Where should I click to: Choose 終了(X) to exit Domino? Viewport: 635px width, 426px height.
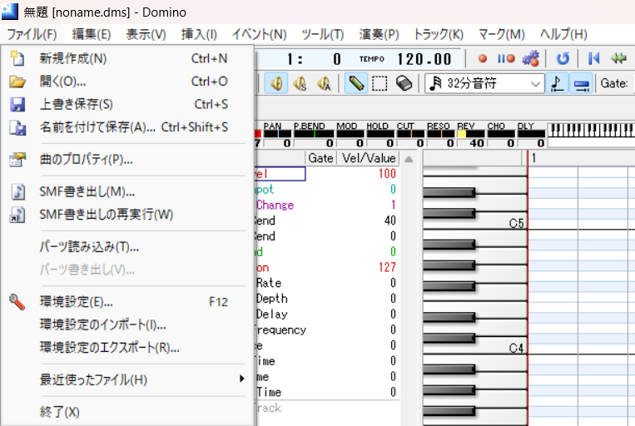(127, 412)
